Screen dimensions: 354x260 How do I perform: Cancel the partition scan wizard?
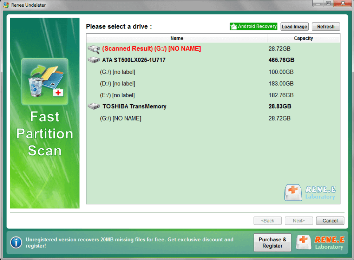[330, 221]
